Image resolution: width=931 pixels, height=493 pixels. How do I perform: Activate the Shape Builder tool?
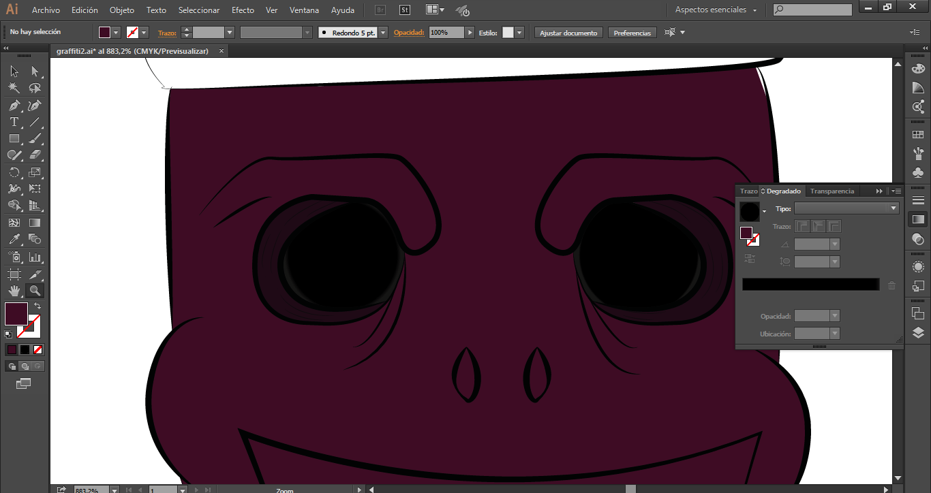coord(14,205)
